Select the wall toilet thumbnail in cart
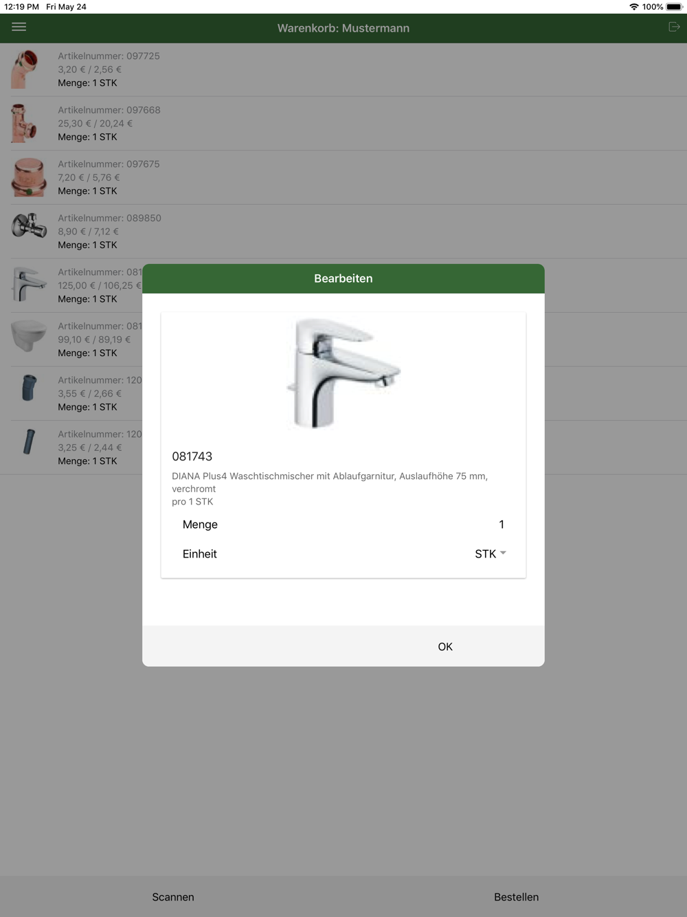687x917 pixels. coord(29,340)
